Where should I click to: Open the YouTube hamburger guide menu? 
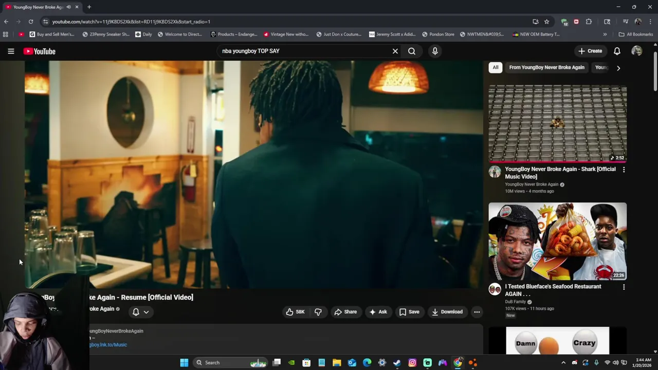point(11,51)
